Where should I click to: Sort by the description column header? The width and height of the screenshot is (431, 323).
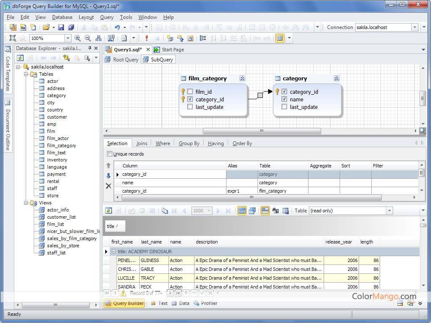(259, 242)
